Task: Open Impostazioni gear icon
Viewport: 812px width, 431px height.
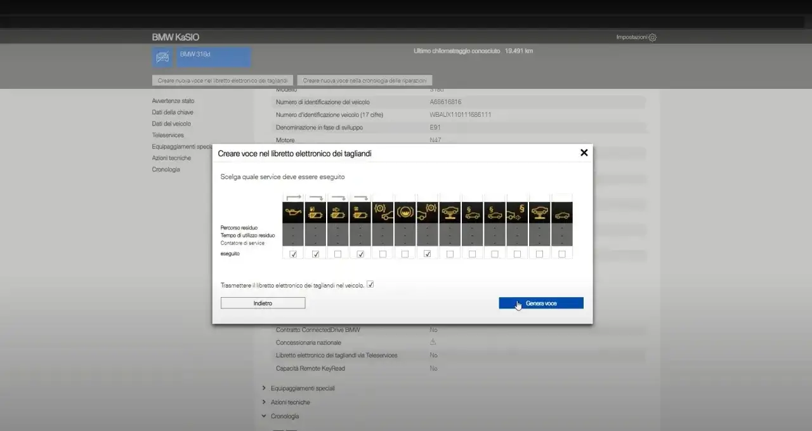Action: tap(653, 37)
